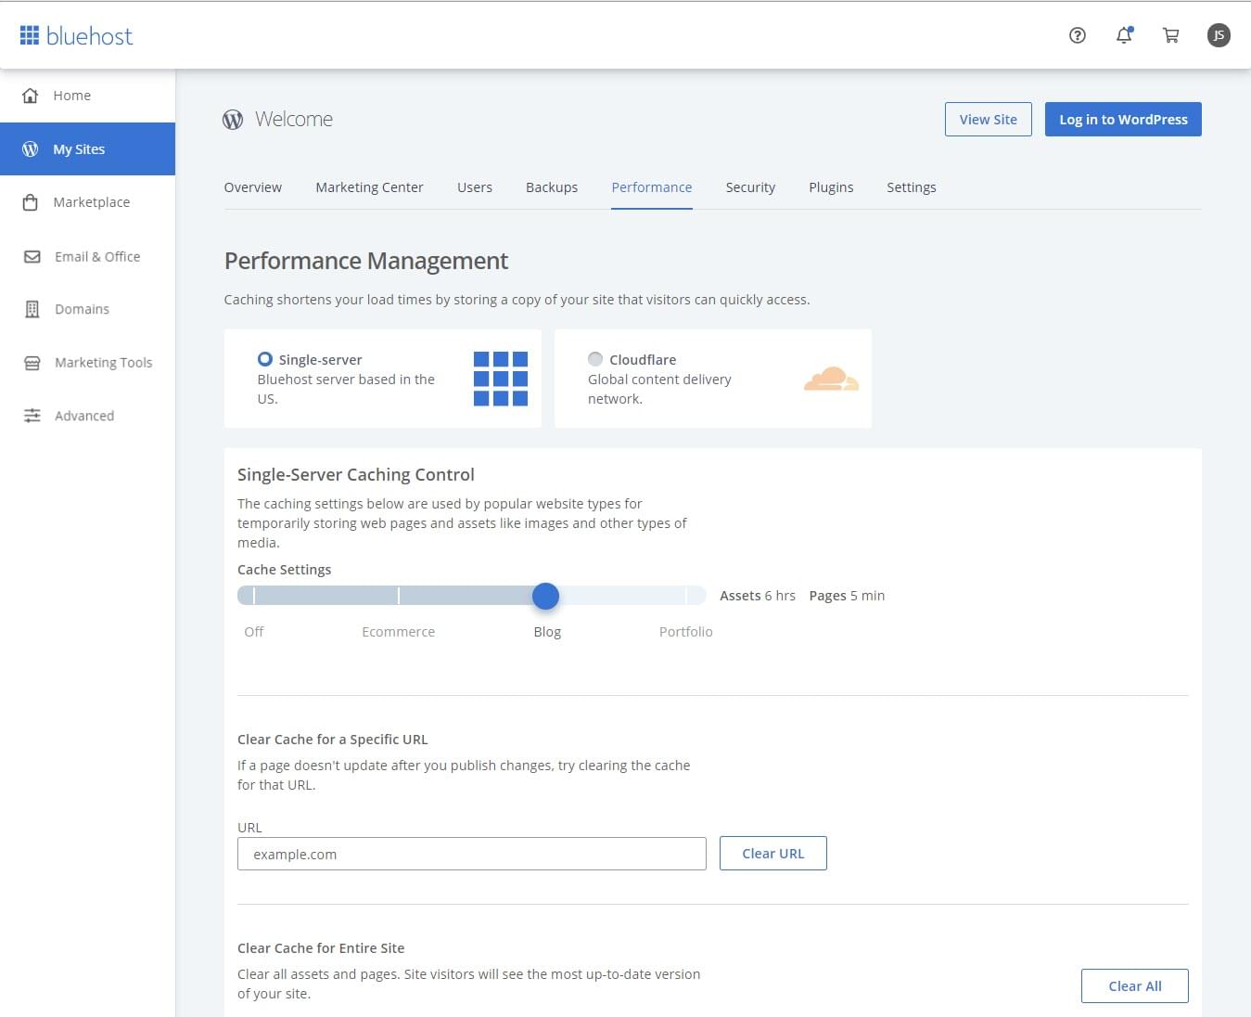Open the help question mark icon
Screen dimensions: 1251x1017
coord(1077,35)
